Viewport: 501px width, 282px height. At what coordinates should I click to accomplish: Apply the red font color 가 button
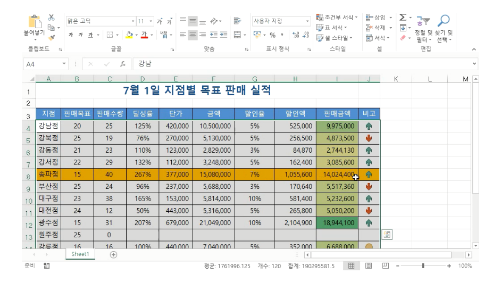[145, 35]
